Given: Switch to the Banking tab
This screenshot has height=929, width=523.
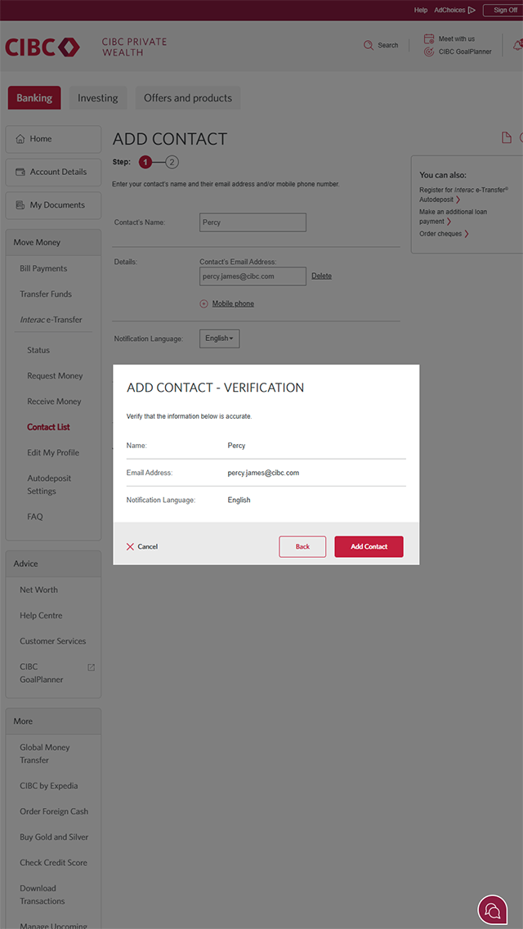Looking at the screenshot, I should [34, 98].
